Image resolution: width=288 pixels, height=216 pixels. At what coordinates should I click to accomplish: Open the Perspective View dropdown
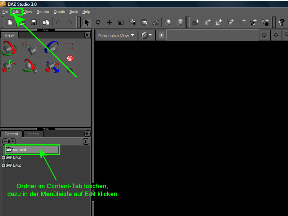click(116, 35)
